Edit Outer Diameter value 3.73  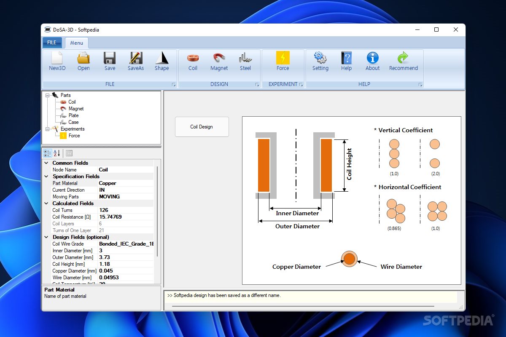coord(126,257)
